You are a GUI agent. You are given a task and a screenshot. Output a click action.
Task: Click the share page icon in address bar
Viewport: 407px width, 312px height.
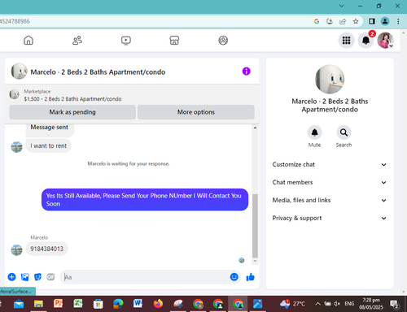[x=343, y=21]
